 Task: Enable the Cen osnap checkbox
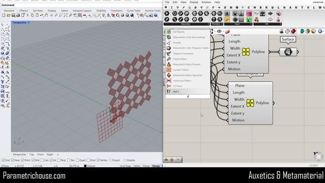pos(42,160)
